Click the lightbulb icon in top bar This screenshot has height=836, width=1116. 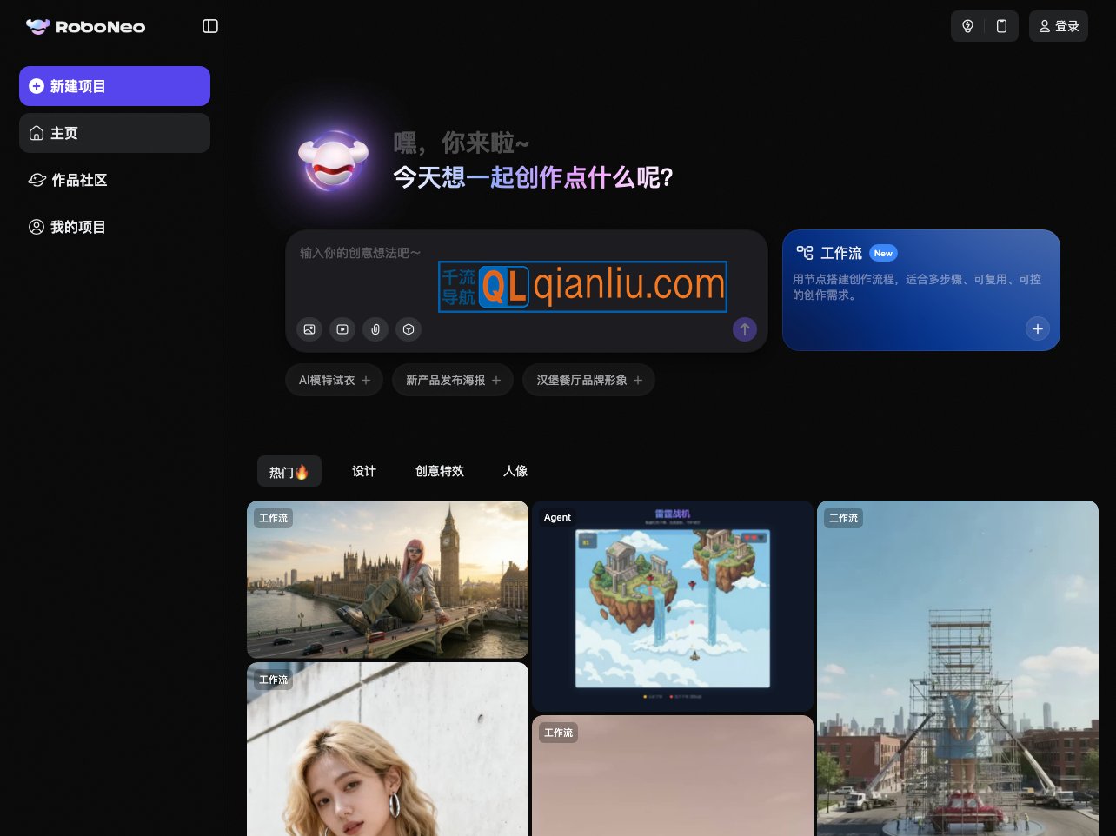coord(967,26)
